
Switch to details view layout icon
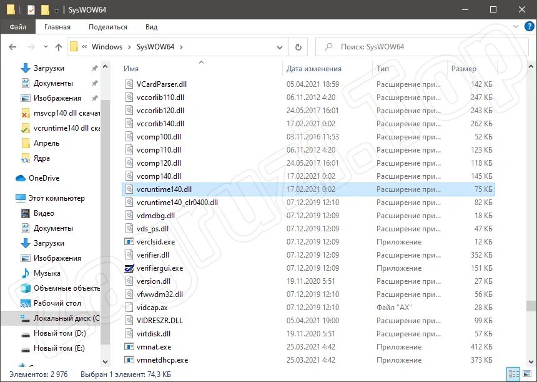point(513,374)
